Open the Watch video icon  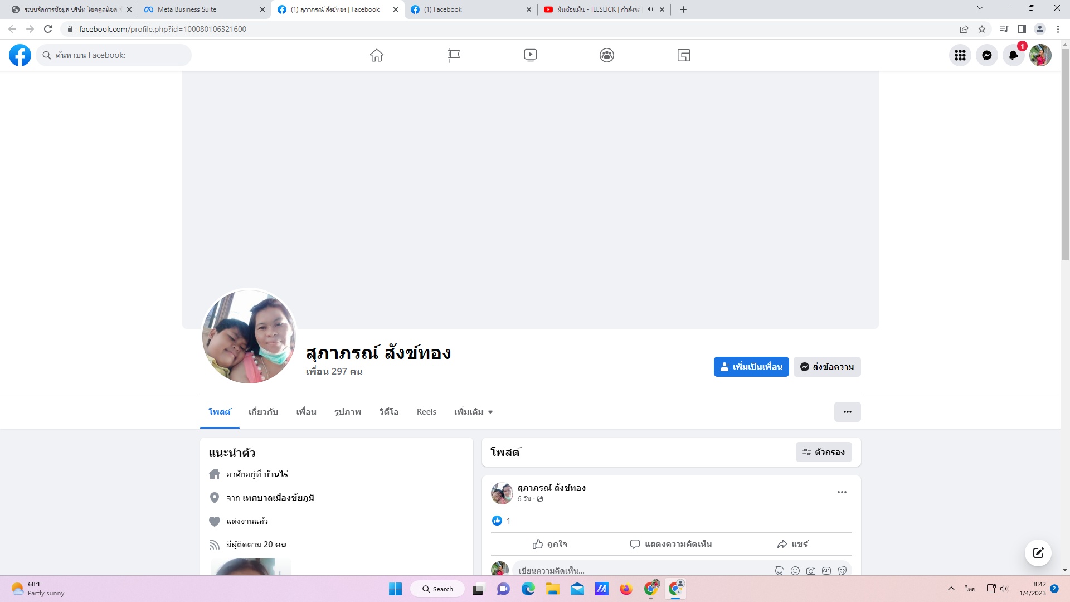(x=530, y=55)
